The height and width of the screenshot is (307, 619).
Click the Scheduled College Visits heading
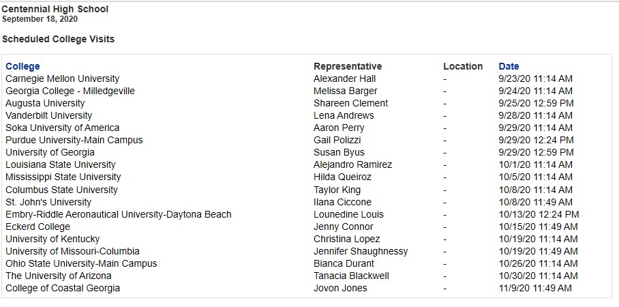point(58,39)
